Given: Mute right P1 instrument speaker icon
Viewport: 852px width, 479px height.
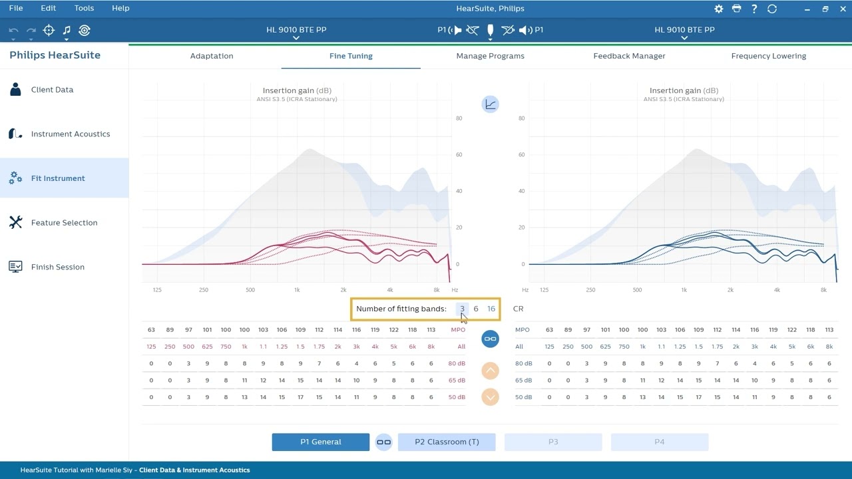Looking at the screenshot, I should [525, 30].
